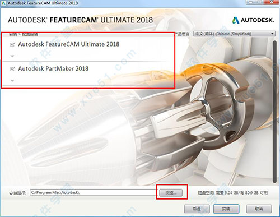Click the install path input field
Viewport: 280px width, 217px height.
coord(94,192)
